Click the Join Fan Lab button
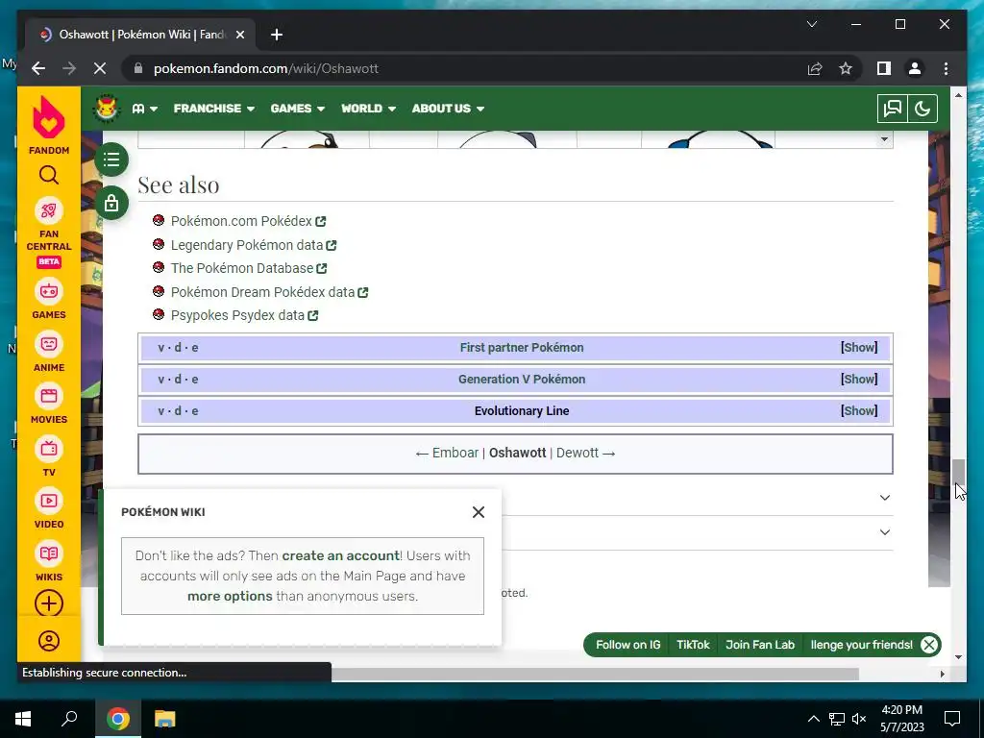The height and width of the screenshot is (738, 984). pos(760,645)
